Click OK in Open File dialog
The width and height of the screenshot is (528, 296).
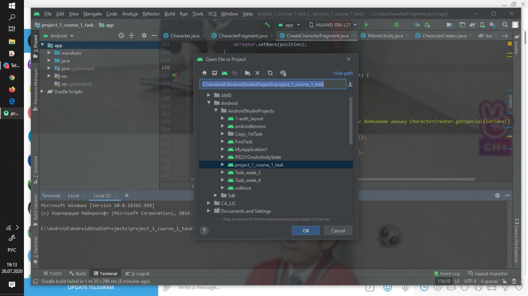(x=306, y=231)
